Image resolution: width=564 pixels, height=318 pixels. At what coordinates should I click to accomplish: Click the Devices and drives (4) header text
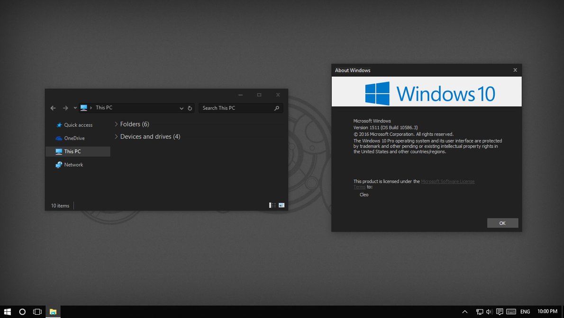pos(150,137)
